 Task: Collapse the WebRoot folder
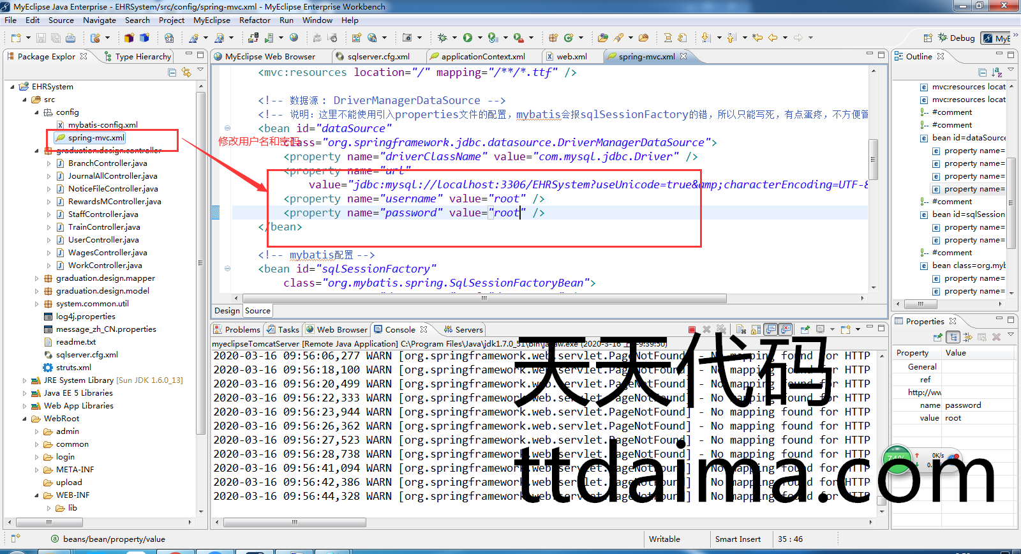coord(24,419)
